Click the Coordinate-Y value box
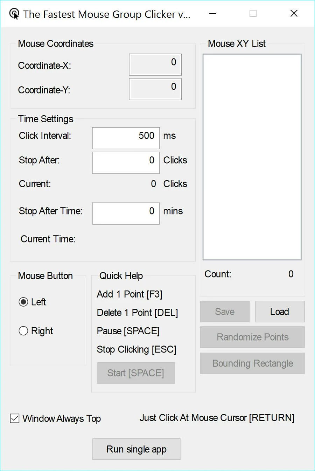 point(155,89)
